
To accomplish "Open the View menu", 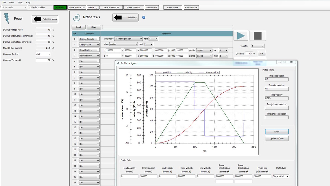I will click(x=12, y=2).
